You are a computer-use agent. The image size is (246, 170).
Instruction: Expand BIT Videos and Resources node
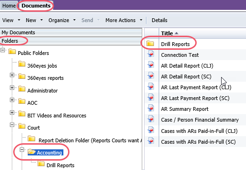tap(12, 112)
